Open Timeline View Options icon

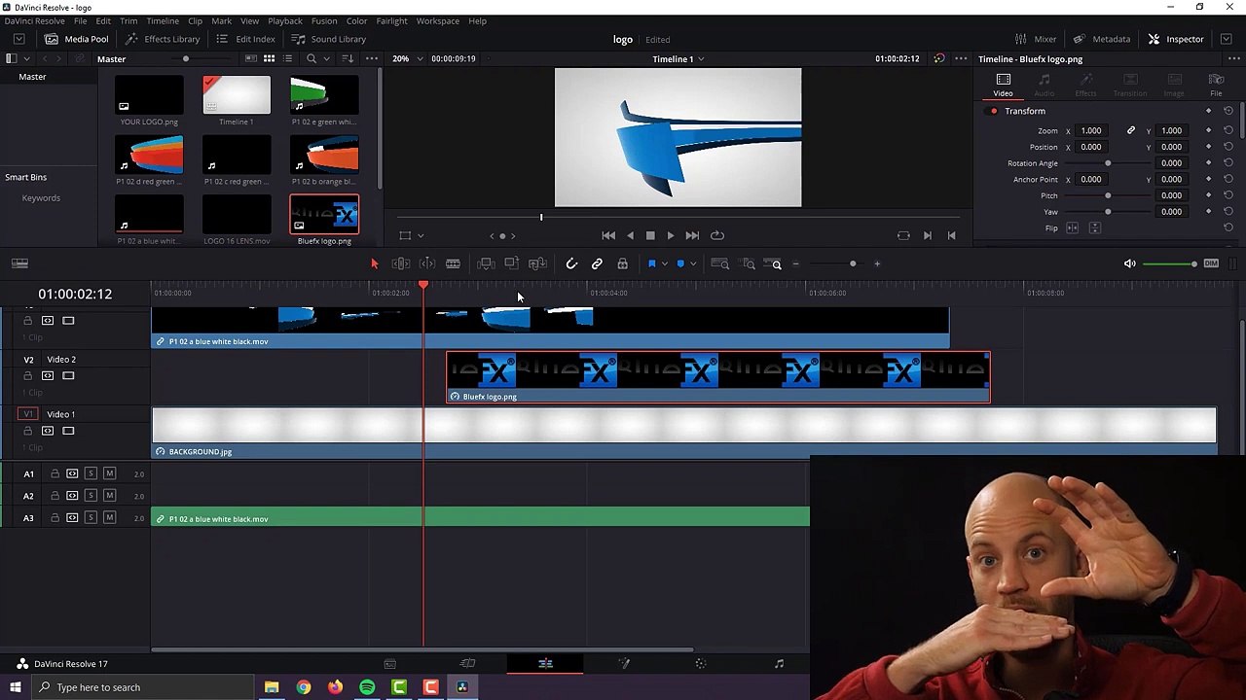(x=19, y=263)
